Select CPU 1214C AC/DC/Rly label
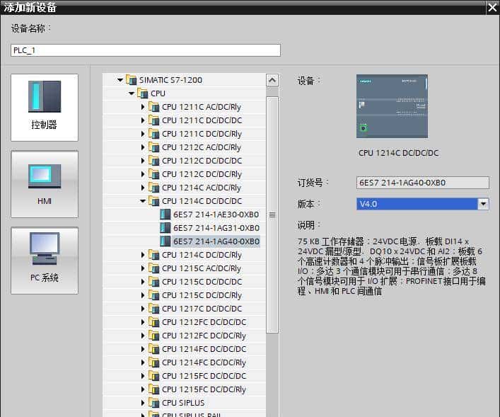Screen dimensions: 500x417 pos(202,188)
